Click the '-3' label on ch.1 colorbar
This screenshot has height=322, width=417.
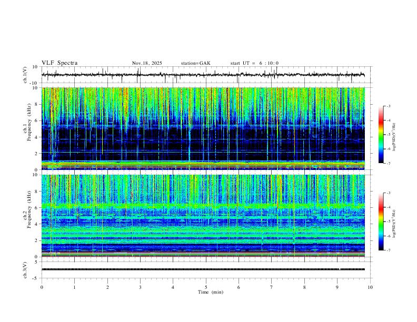click(x=388, y=106)
